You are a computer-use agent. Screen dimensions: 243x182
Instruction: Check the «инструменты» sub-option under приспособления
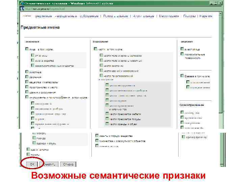click(x=33, y=103)
